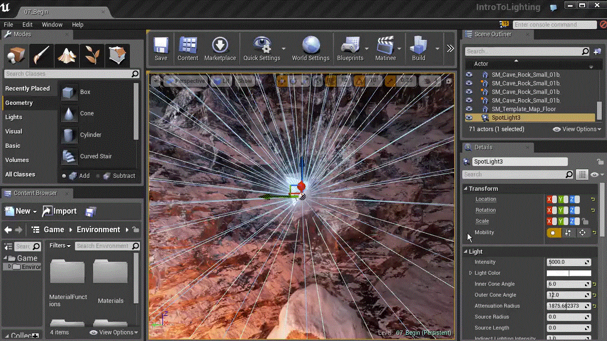Open the Quick Settings dropdown arrow
The image size is (607, 341).
(284, 49)
